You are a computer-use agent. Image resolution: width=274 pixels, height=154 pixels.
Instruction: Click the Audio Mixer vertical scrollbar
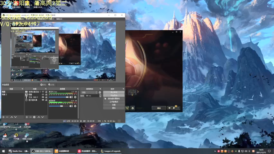coord(78,104)
